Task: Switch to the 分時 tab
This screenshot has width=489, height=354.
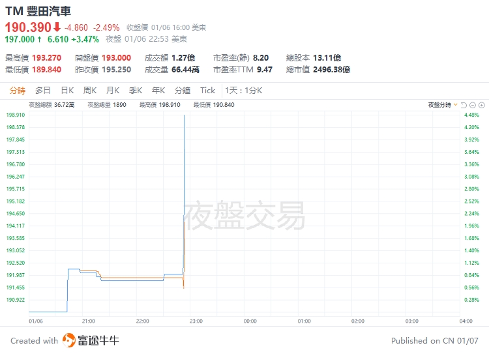Action: point(18,91)
